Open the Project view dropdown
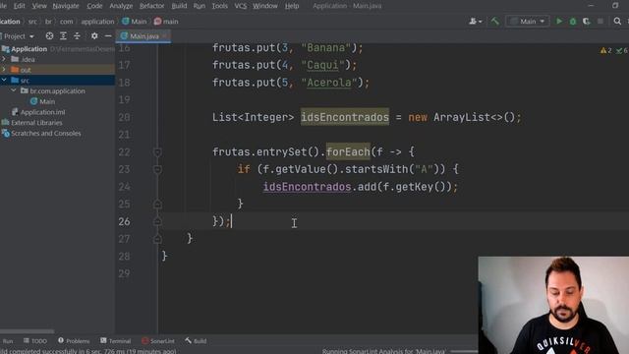 19,36
